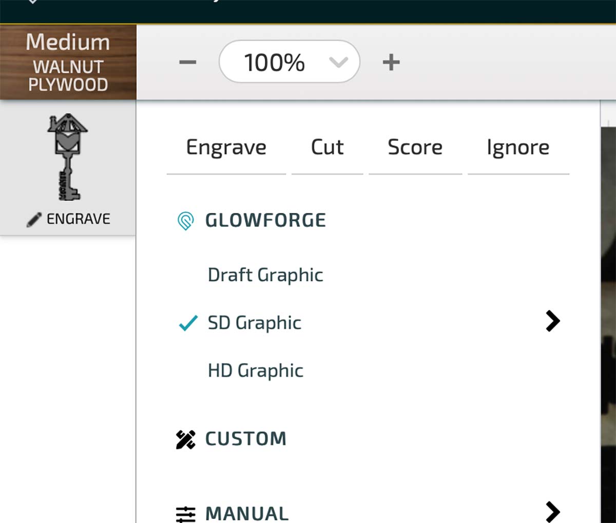Open the Medium Walnut Plywood material selector
The image size is (616, 523).
[68, 62]
